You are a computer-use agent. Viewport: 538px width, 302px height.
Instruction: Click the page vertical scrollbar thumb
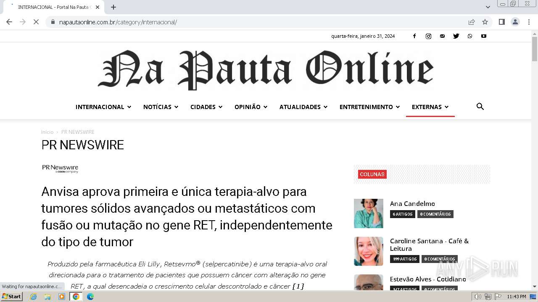(535, 49)
